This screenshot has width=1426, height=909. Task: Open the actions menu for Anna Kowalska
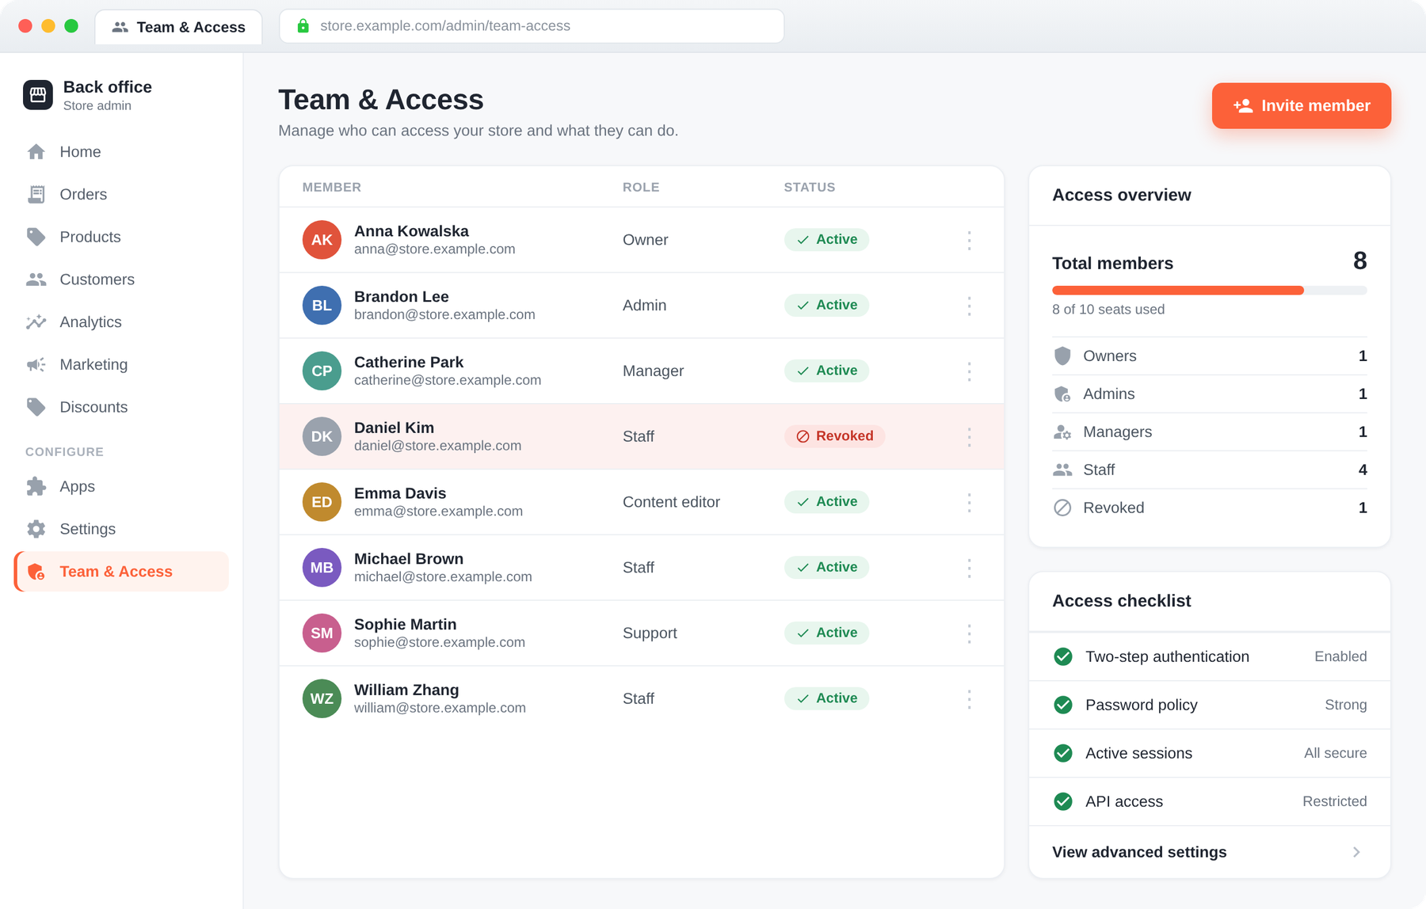point(969,240)
